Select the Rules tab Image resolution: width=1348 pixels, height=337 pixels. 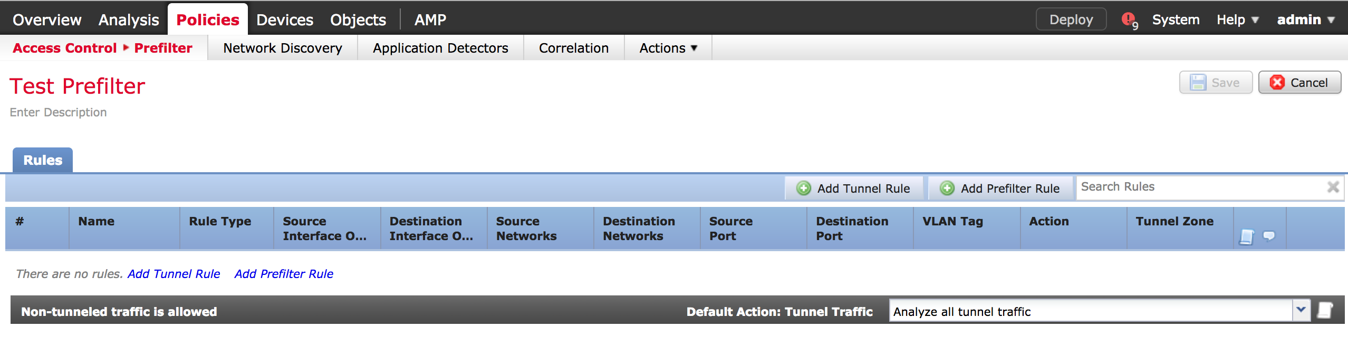point(43,160)
